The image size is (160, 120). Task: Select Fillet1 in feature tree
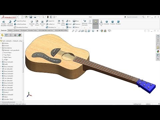5,97
